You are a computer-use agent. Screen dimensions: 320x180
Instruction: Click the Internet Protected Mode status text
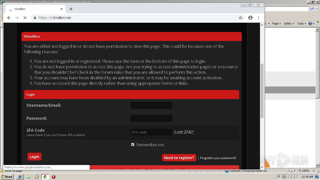(248, 171)
